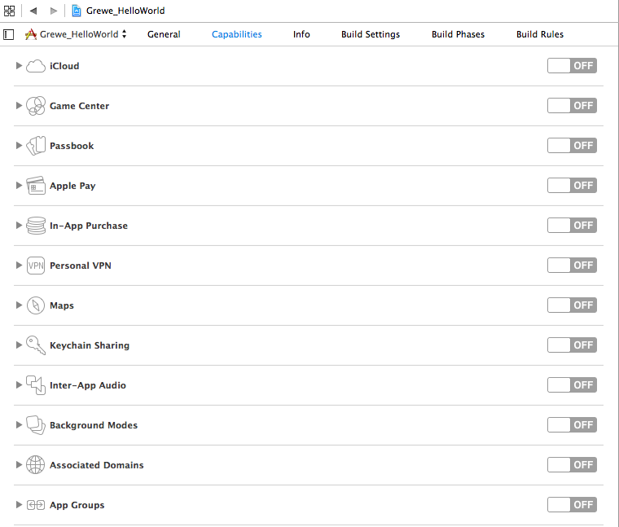Expand the Inter-App Audio section
The height and width of the screenshot is (527, 619).
[x=19, y=385]
